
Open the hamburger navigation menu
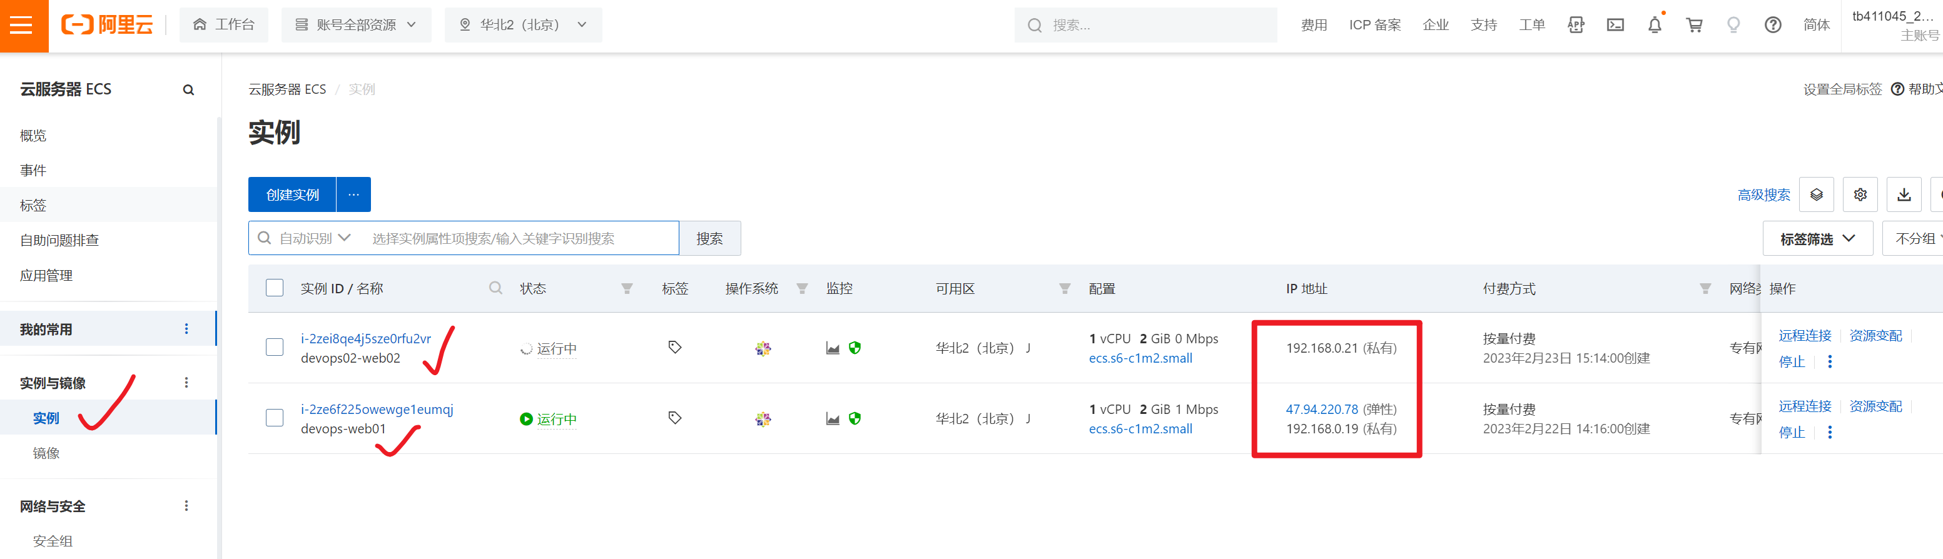(23, 26)
